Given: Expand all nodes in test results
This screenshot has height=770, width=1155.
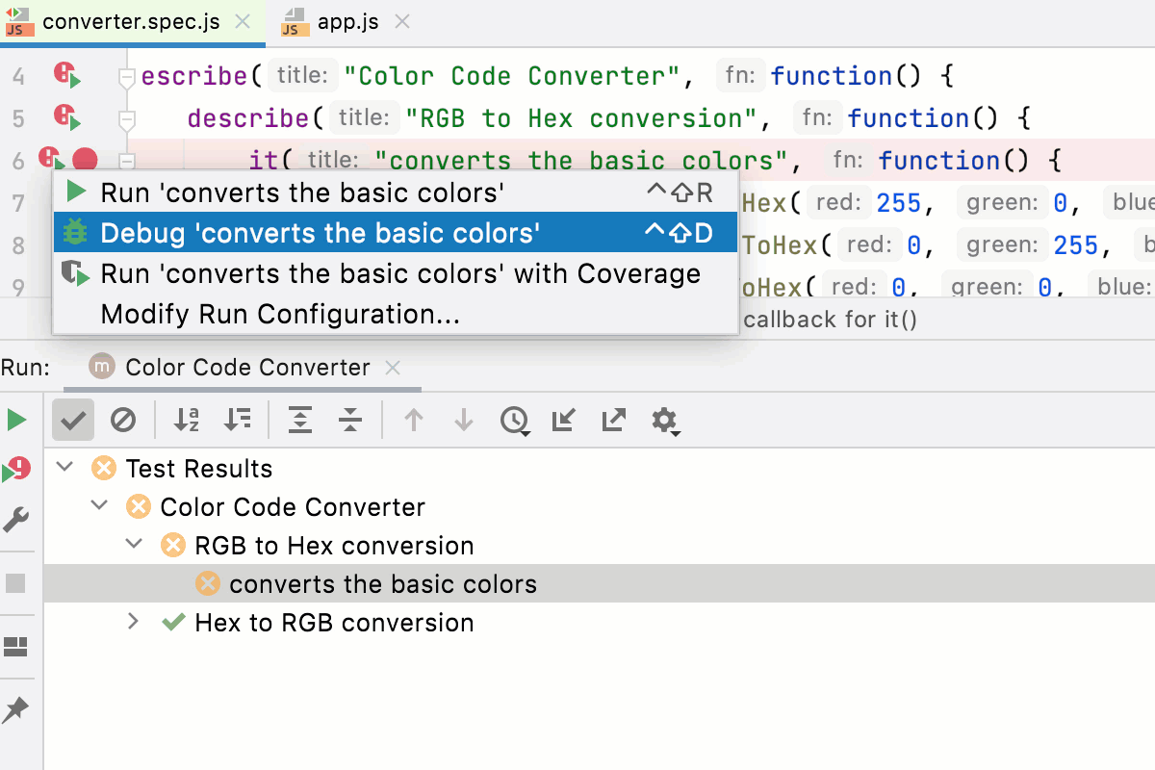Looking at the screenshot, I should coord(299,420).
